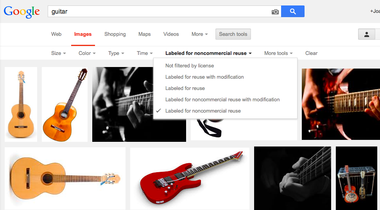This screenshot has height=210, width=380.
Task: Expand the Size filter dropdown
Action: pyautogui.click(x=58, y=53)
